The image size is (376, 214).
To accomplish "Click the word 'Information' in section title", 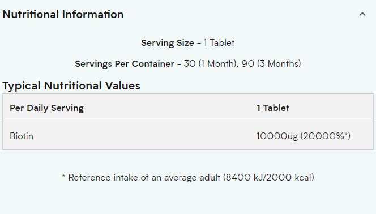I will click(93, 14).
